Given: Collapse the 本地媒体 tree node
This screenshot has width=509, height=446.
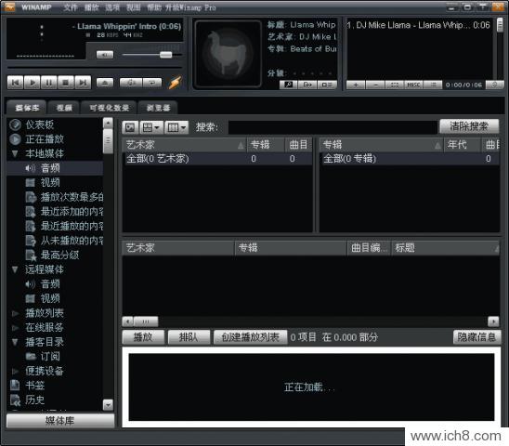Looking at the screenshot, I should pos(15,153).
